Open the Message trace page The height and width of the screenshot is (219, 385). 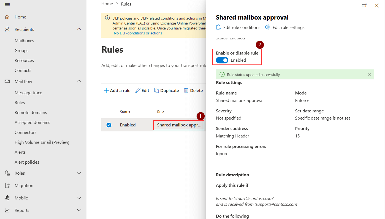tap(28, 92)
